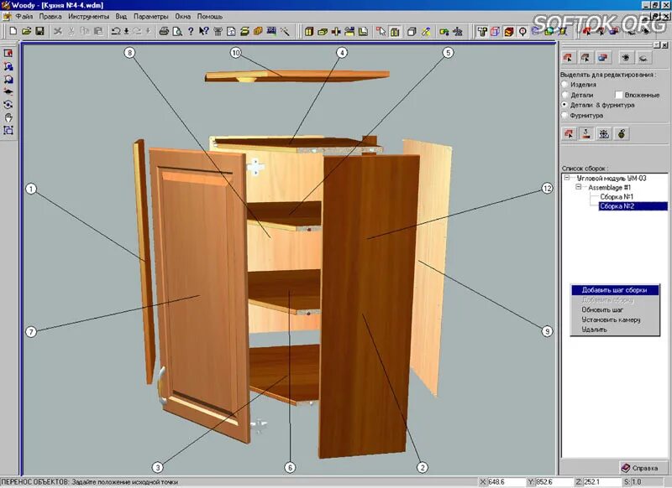Open the Окна menu
Screen dimensions: 672x488
point(182,17)
